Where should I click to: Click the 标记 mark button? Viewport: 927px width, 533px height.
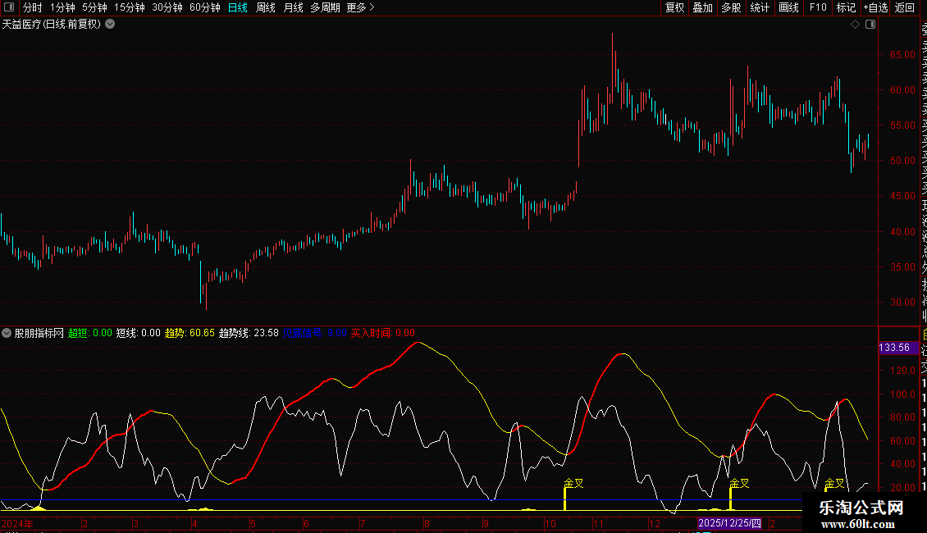[x=846, y=7]
